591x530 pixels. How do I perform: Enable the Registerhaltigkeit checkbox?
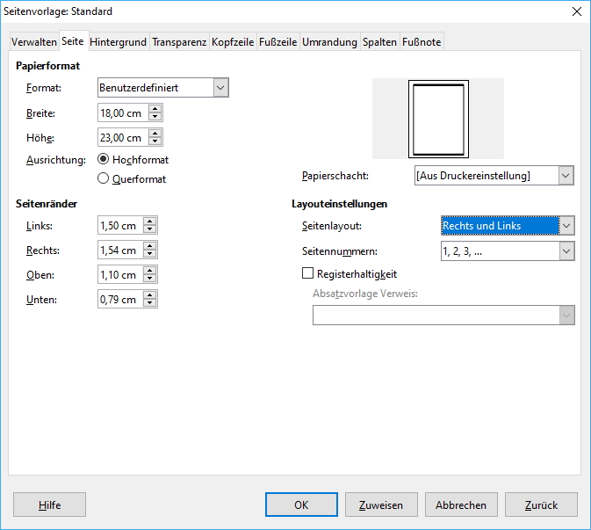click(x=308, y=273)
